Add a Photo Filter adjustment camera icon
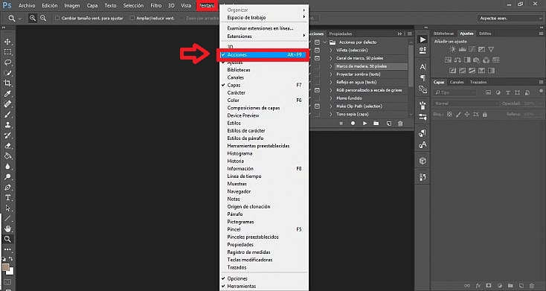The image size is (546, 291). coord(476,60)
